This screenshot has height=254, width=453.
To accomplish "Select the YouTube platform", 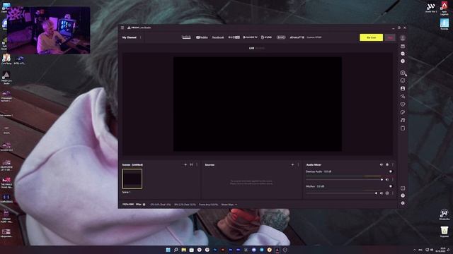I will tap(202, 37).
